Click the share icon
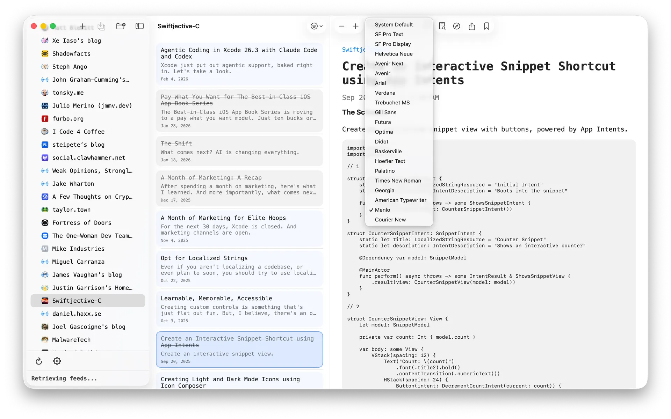Image resolution: width=671 pixels, height=419 pixels. (x=472, y=26)
